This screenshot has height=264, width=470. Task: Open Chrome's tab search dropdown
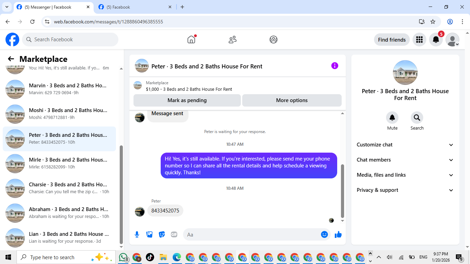point(7,7)
